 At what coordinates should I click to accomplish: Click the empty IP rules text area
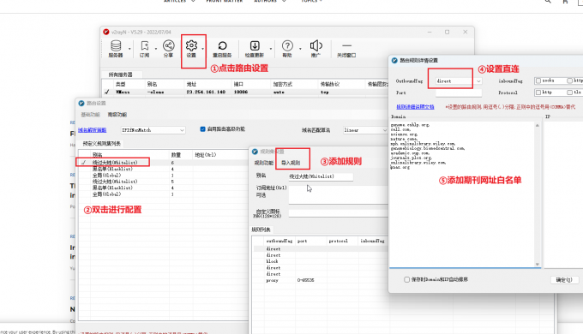coord(563,194)
